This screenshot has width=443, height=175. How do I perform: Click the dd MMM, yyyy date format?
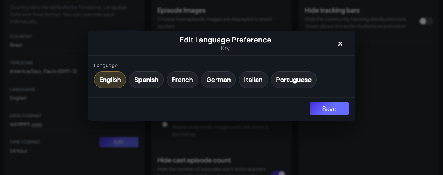(x=26, y=124)
